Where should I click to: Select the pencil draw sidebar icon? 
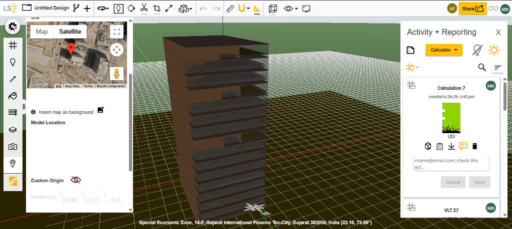tap(12, 79)
